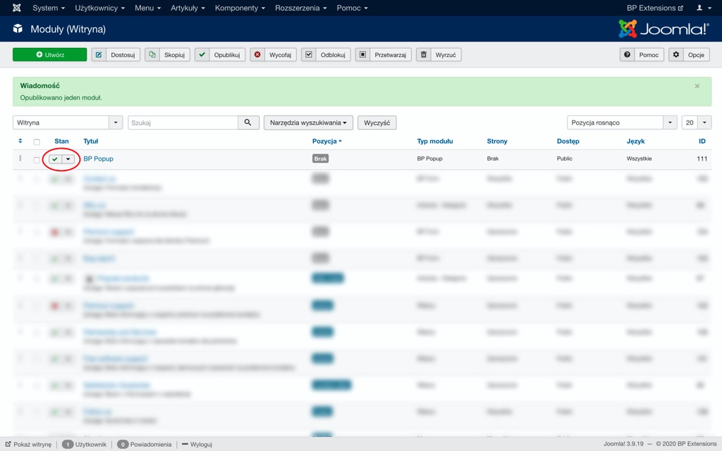Dismiss the green Wiadomość notification

tap(697, 86)
